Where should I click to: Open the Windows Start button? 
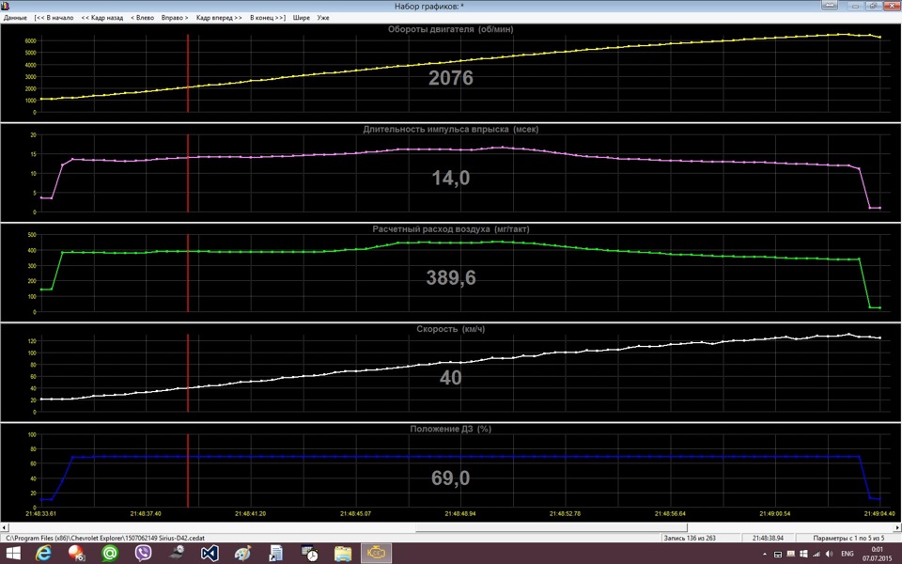(x=15, y=554)
